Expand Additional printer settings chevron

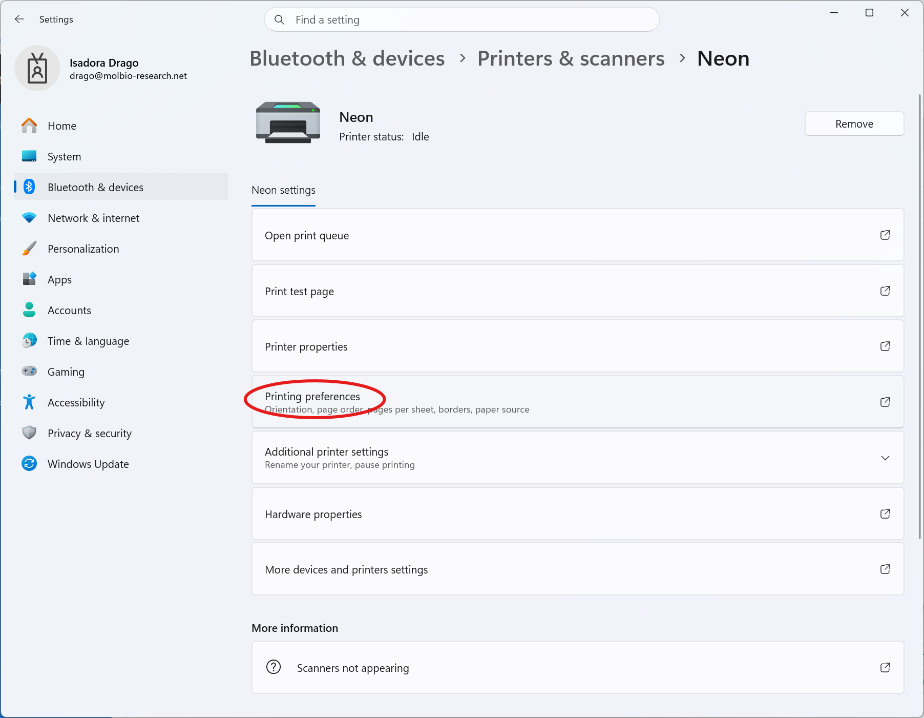(885, 458)
